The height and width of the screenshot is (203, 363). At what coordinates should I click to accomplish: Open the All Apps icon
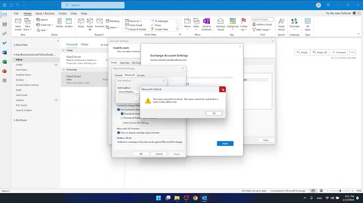tap(308, 21)
